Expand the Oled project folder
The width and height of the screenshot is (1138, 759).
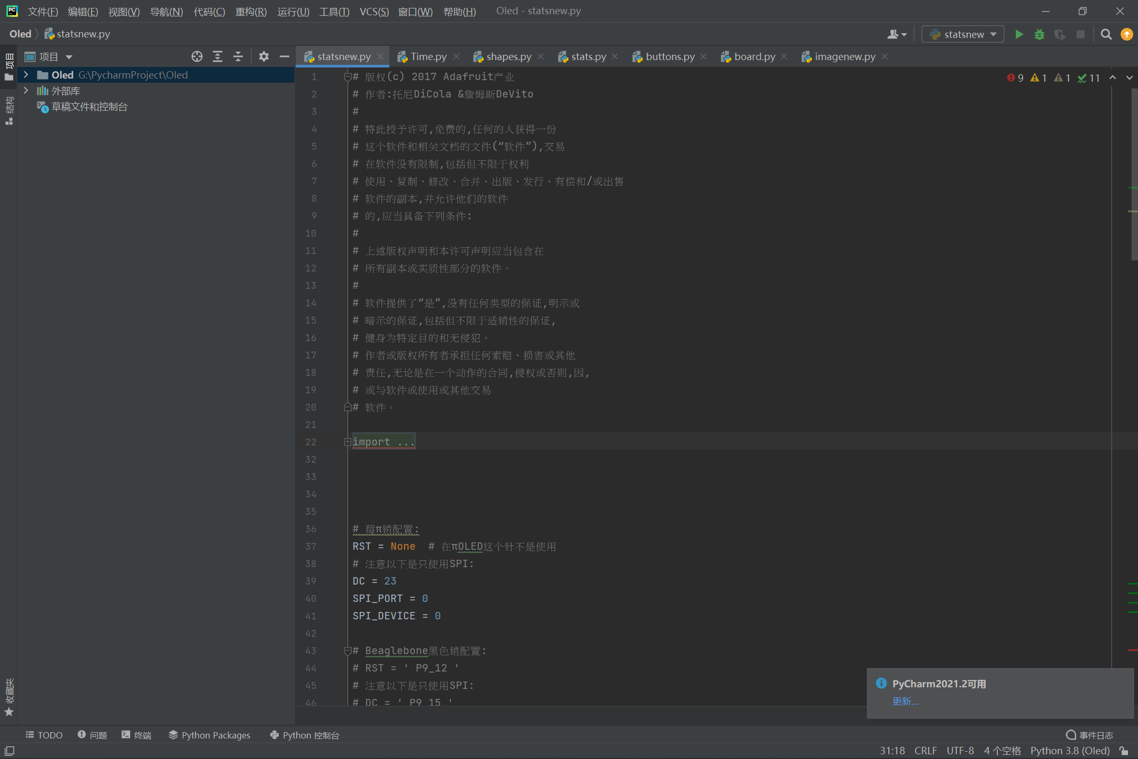26,75
